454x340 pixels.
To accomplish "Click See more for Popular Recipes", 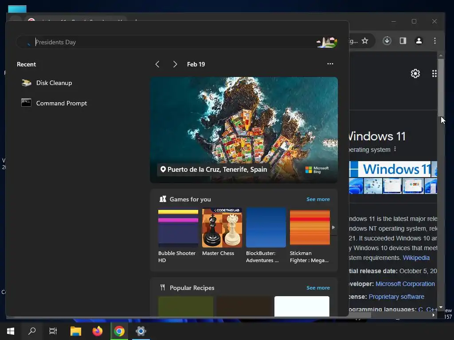I will pos(318,288).
